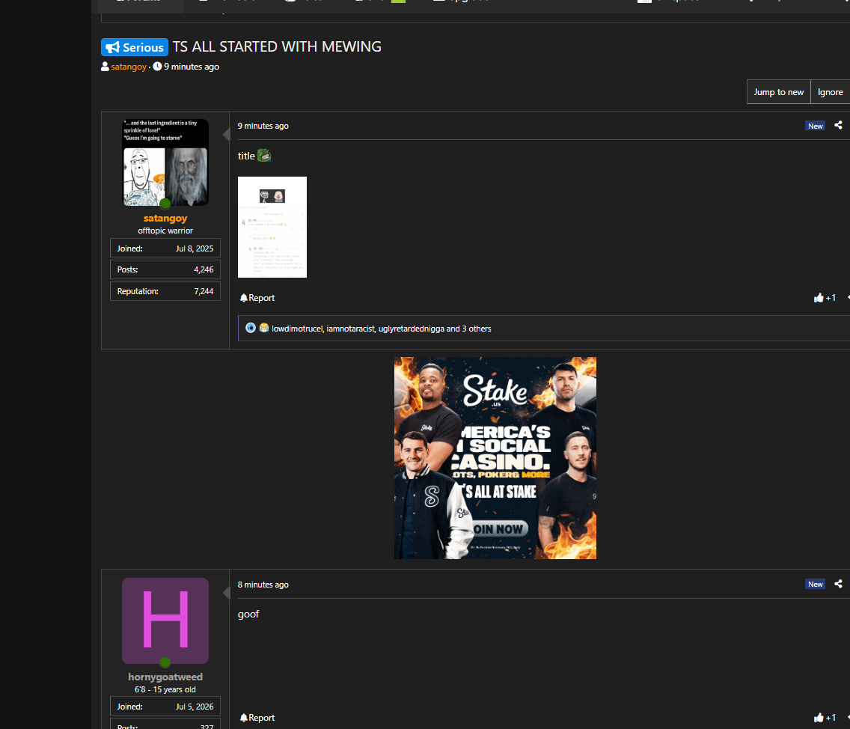Click the lowdimotrucel reactor name
This screenshot has width=850, height=729.
pos(297,329)
